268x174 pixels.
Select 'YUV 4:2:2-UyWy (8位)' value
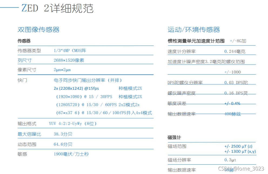pos(73,124)
